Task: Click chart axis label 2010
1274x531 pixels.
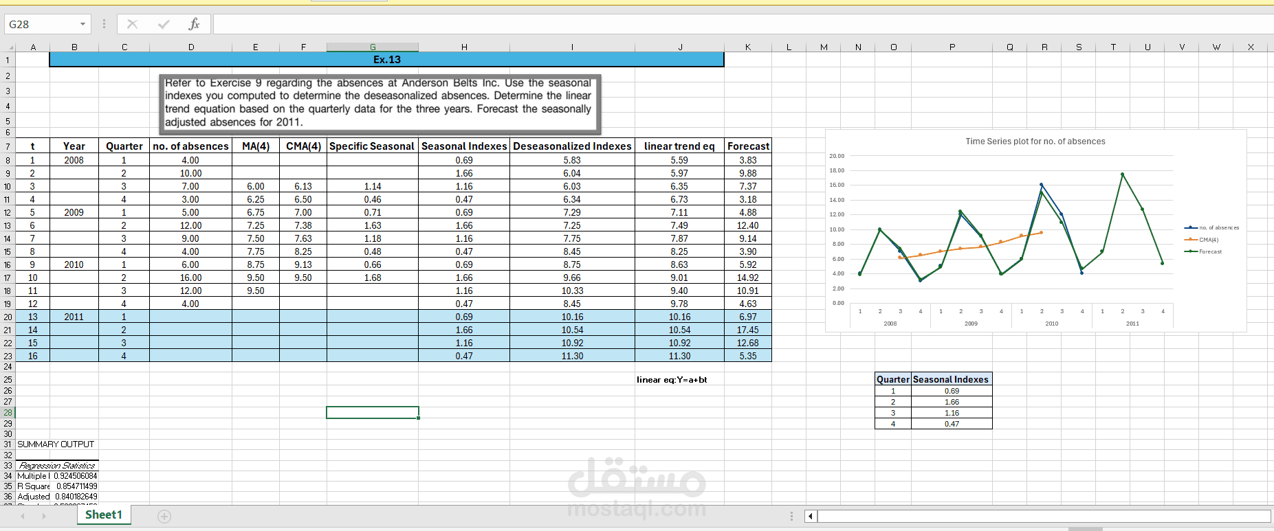Action: pos(1052,324)
